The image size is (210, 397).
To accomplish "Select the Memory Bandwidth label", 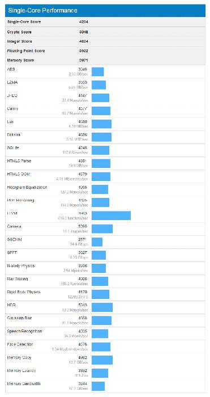I will (24, 384).
